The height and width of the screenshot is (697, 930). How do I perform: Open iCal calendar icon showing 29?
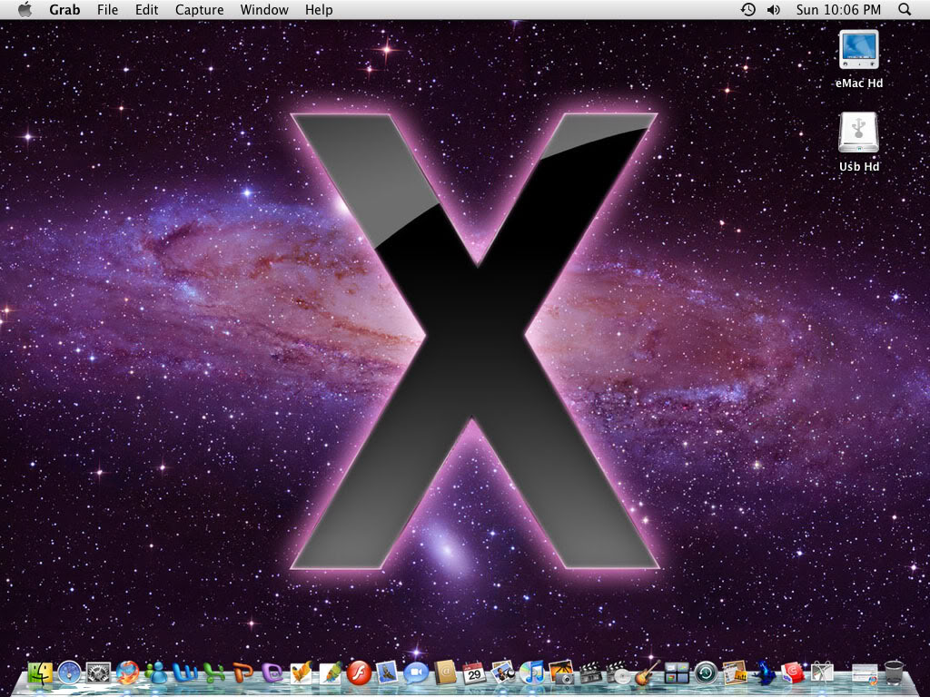click(474, 673)
